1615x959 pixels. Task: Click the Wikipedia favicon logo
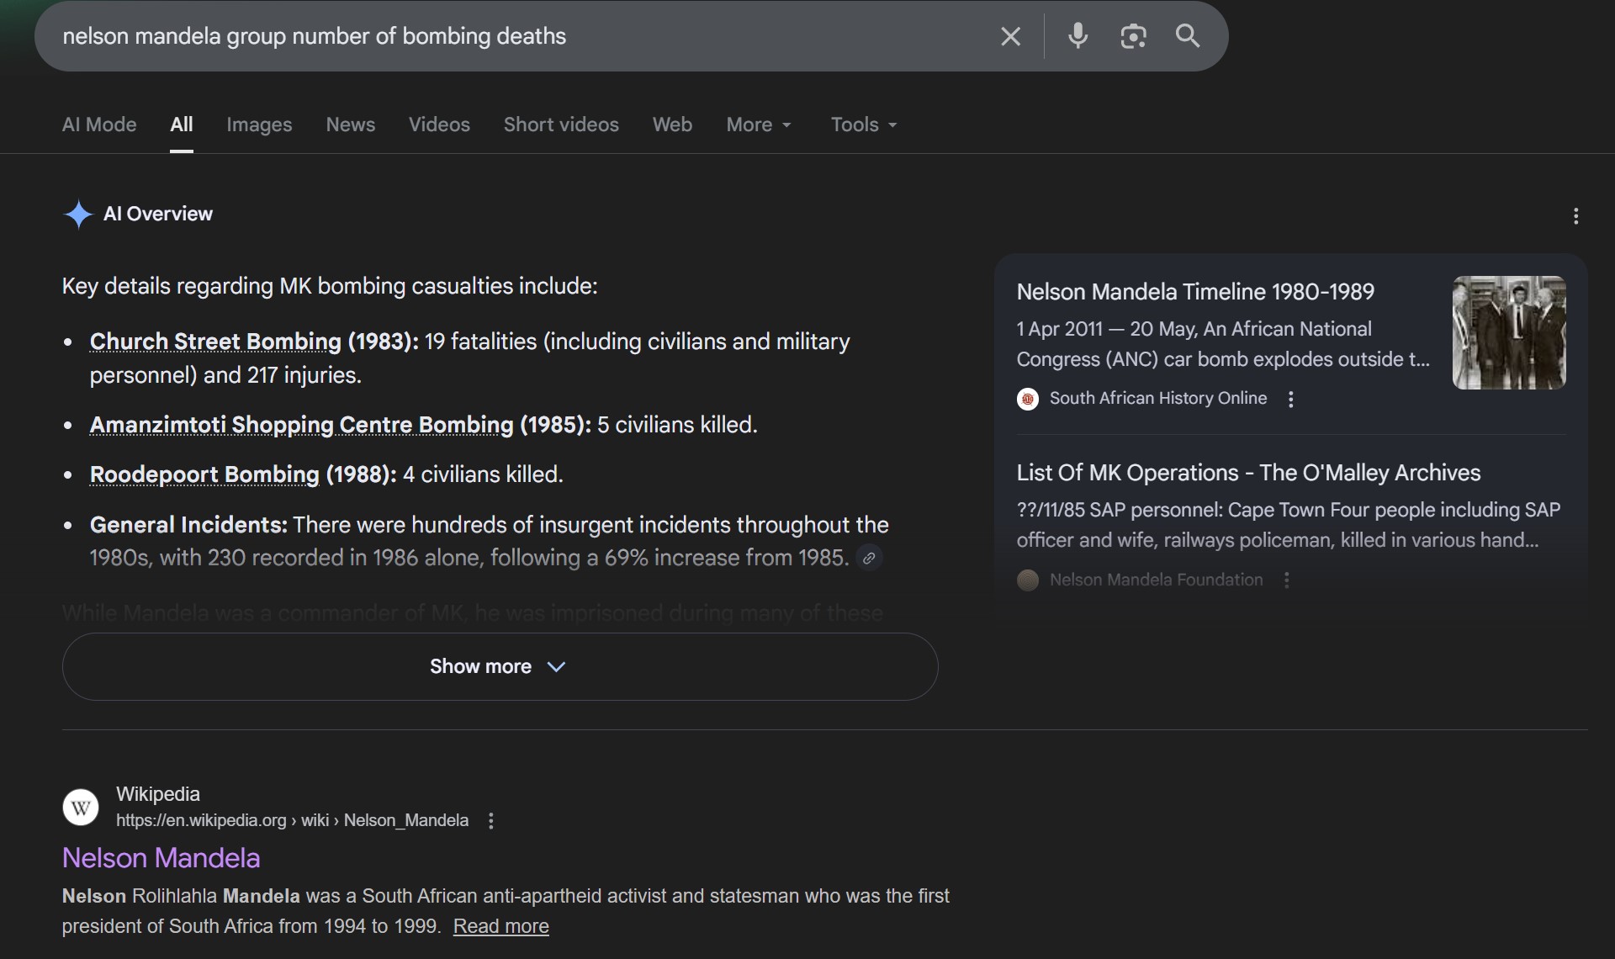[81, 808]
